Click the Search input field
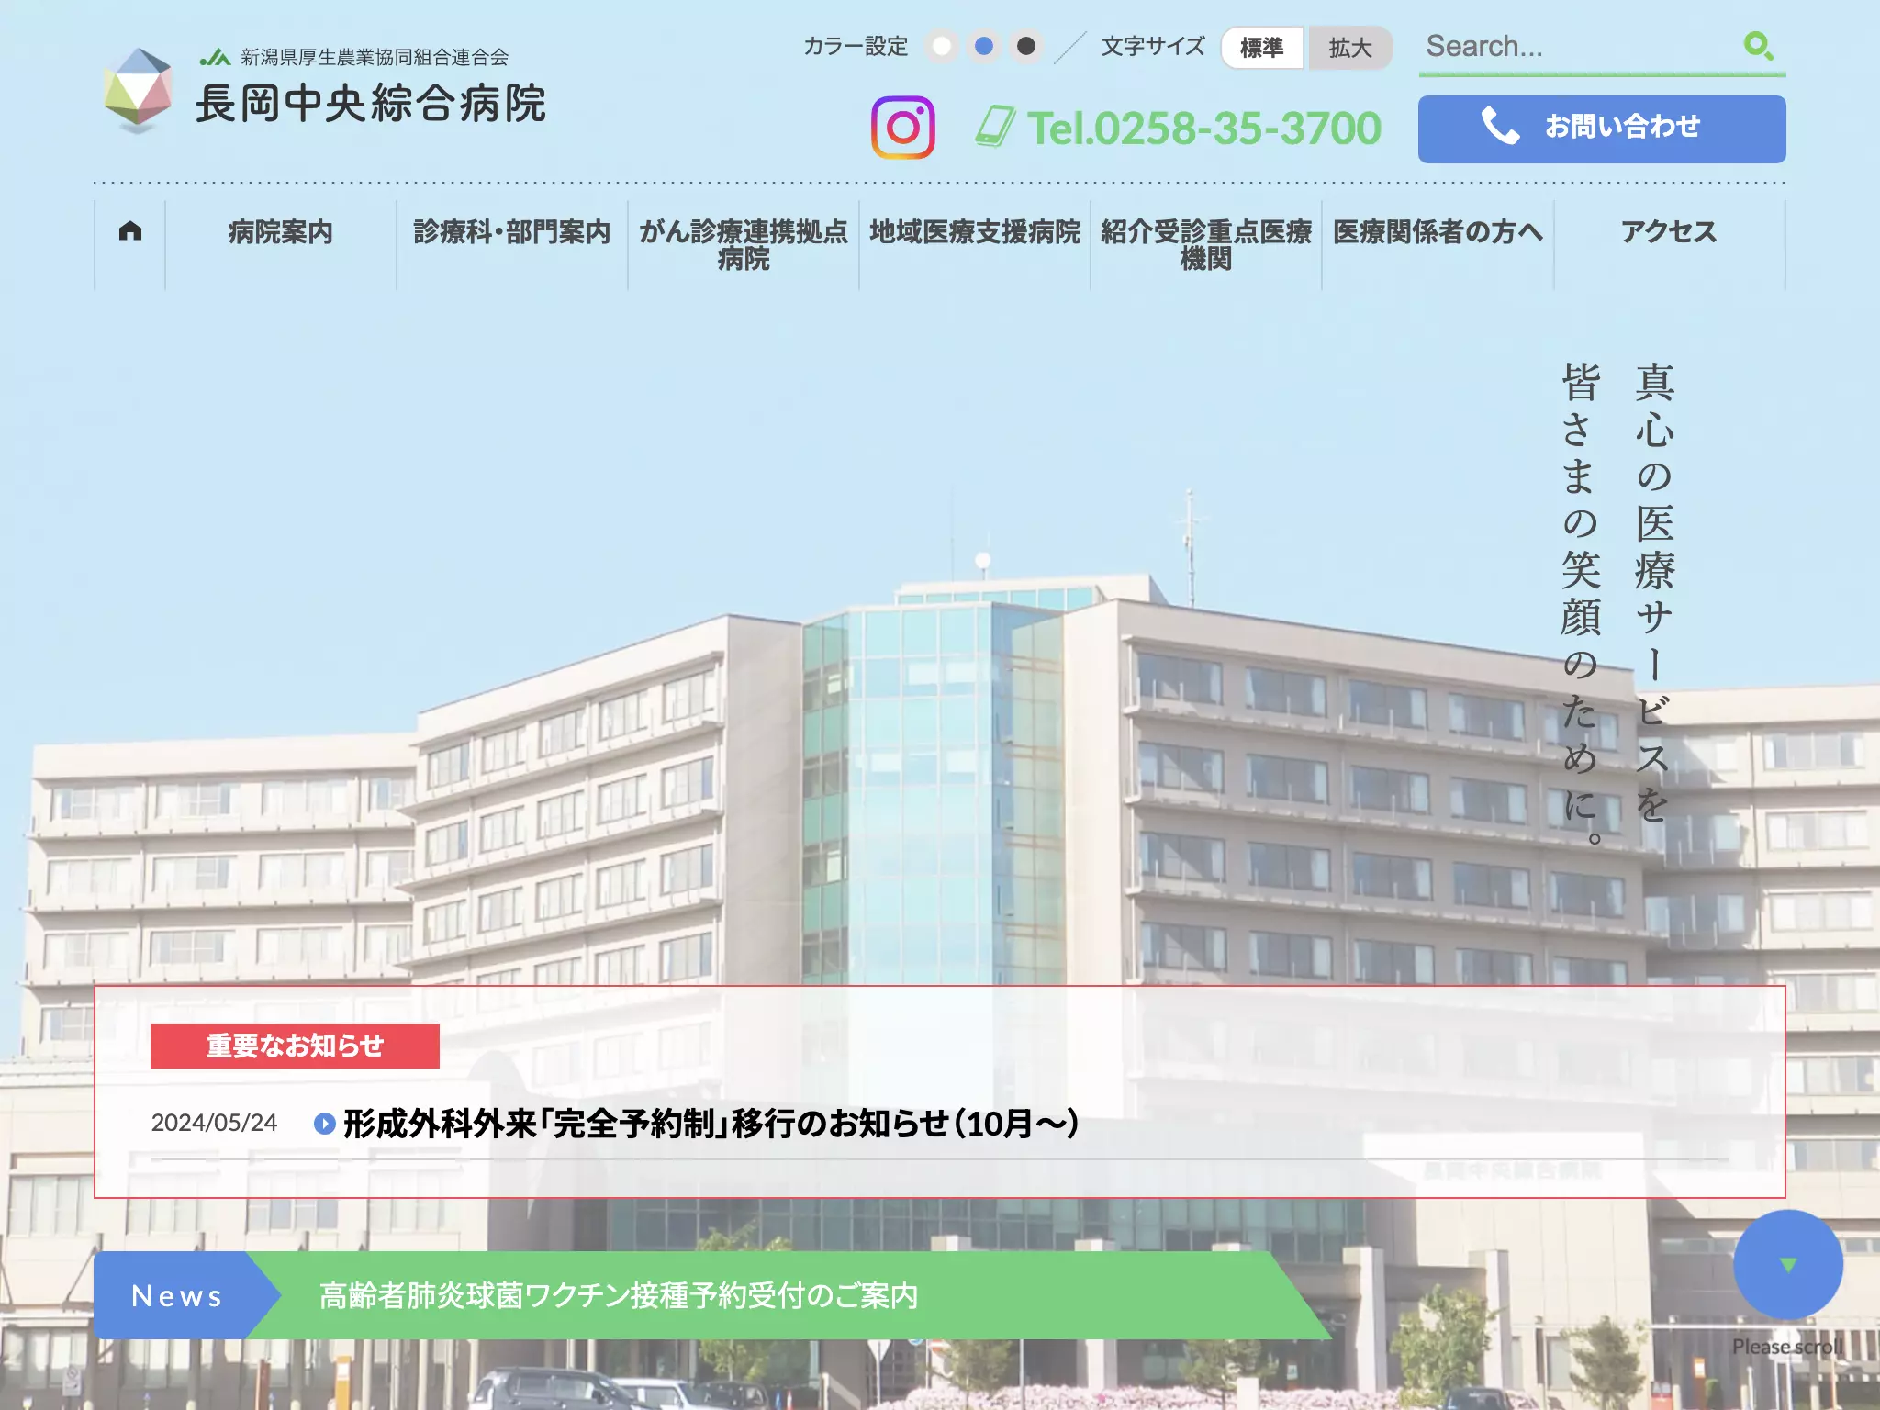The height and width of the screenshot is (1410, 1880). (x=1577, y=46)
